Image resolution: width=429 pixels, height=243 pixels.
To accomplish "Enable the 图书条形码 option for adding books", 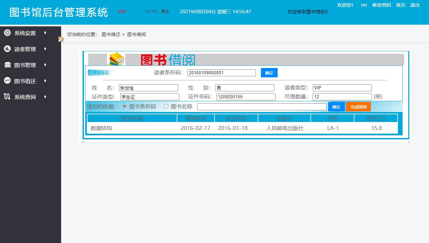I will coord(125,106).
